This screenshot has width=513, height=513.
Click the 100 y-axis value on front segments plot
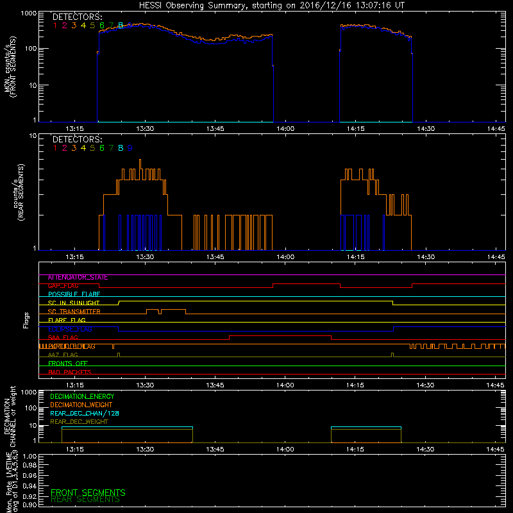30,49
